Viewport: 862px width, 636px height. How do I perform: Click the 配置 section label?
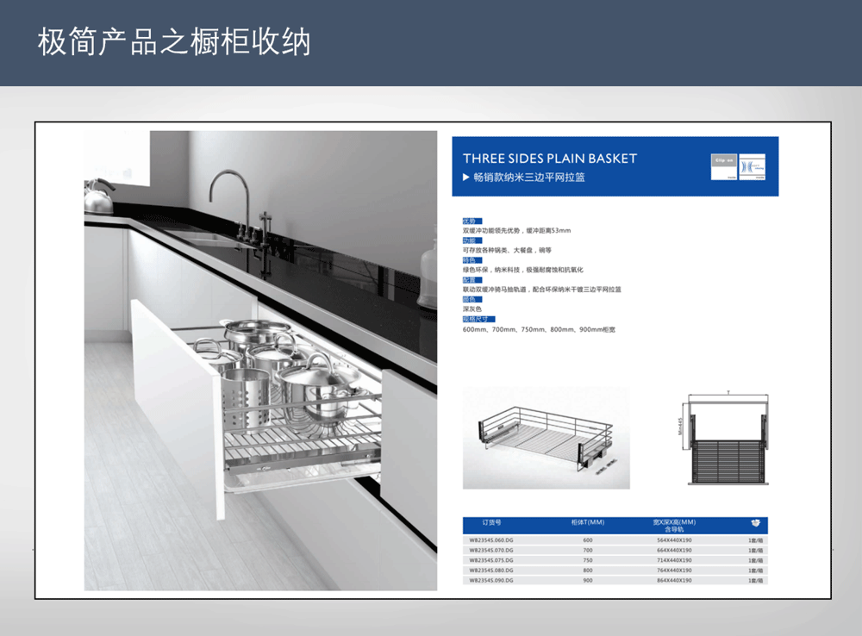[x=472, y=280]
